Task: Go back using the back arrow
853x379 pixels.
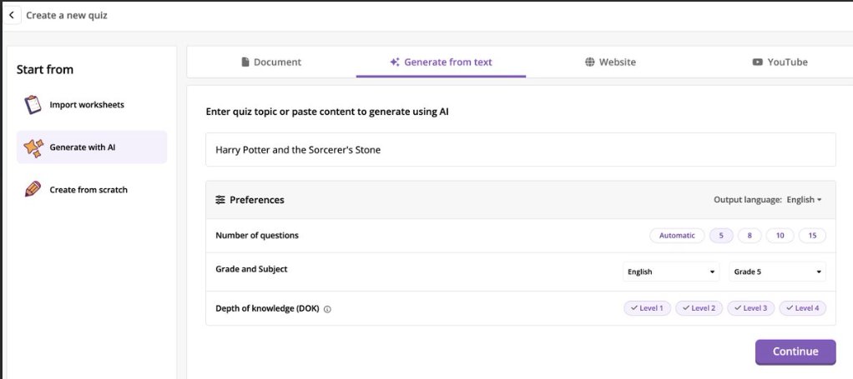Action: coord(12,15)
